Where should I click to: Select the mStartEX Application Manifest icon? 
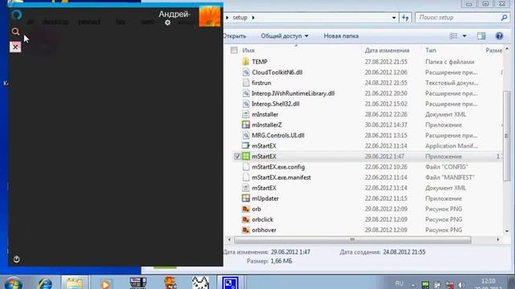pos(245,146)
